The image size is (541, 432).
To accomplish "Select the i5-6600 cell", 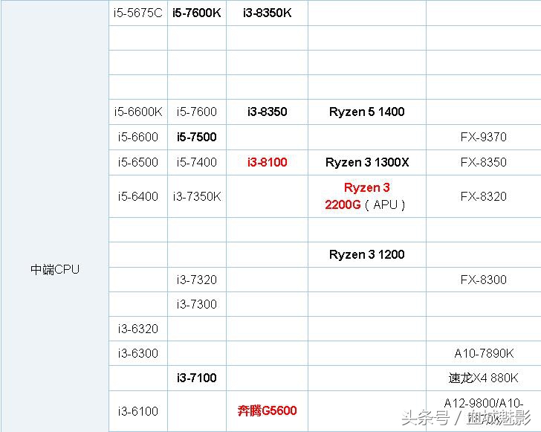I will click(138, 137).
